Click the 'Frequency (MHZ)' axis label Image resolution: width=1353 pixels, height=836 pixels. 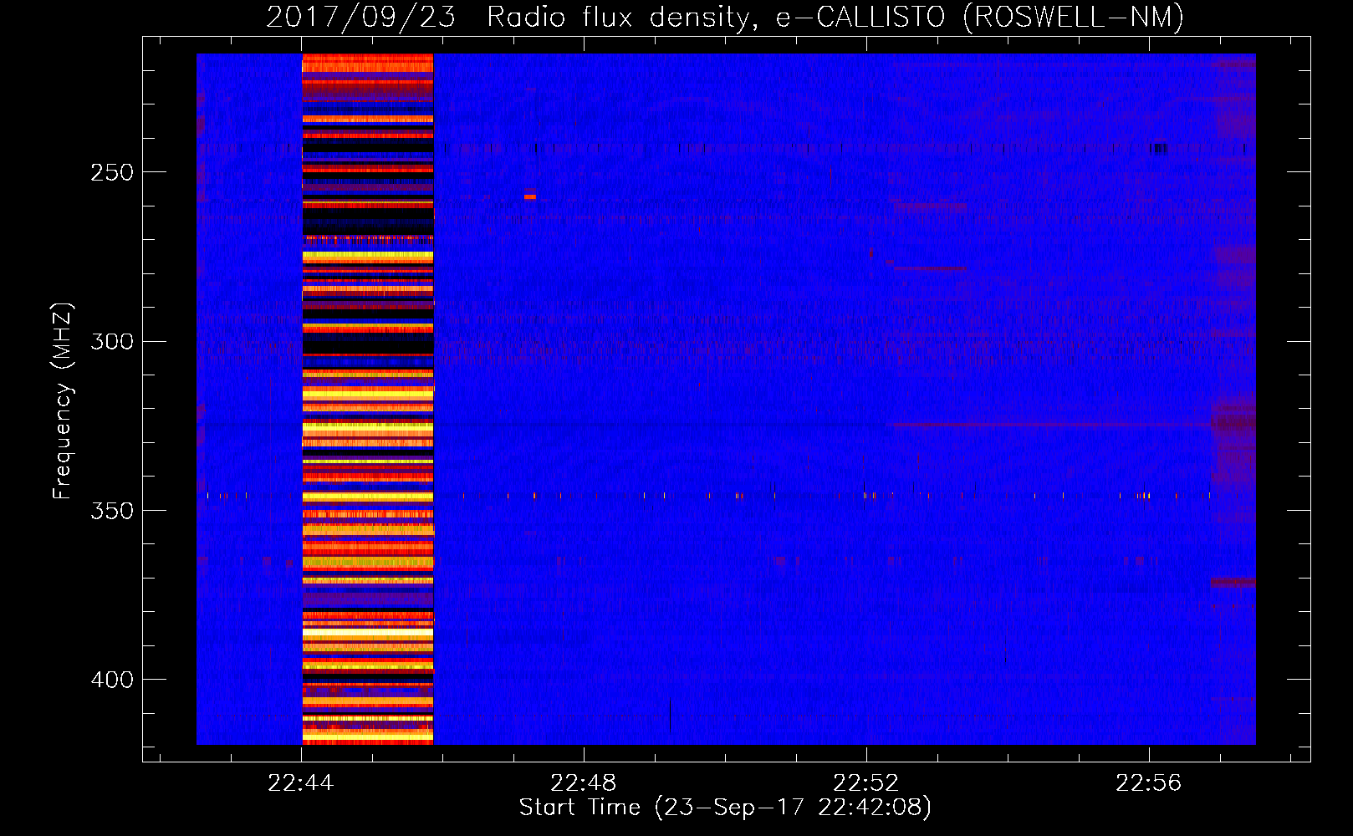click(x=63, y=401)
